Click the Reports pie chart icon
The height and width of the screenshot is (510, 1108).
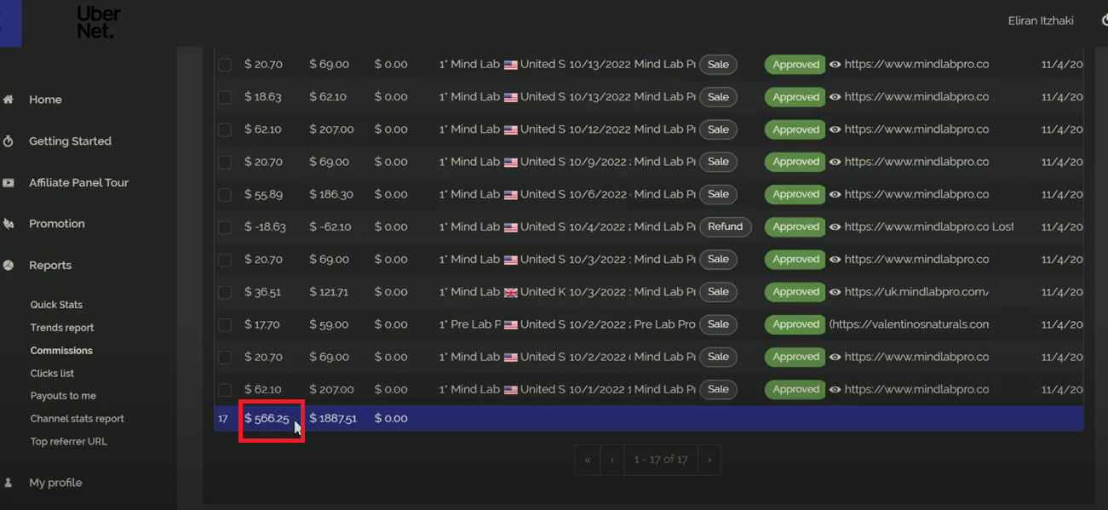click(x=9, y=266)
